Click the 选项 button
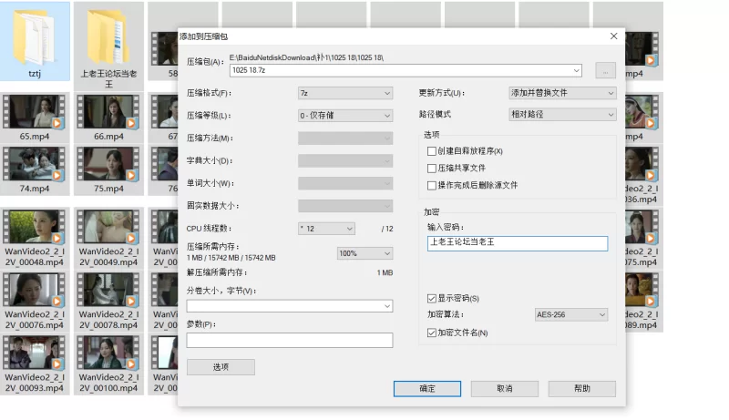 221,367
